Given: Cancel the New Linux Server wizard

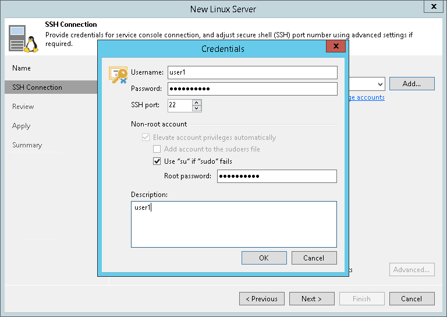Looking at the screenshot, I should [x=412, y=299].
